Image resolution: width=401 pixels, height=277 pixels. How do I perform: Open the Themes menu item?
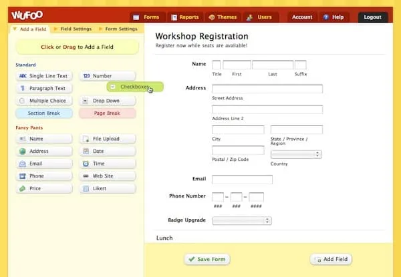222,17
